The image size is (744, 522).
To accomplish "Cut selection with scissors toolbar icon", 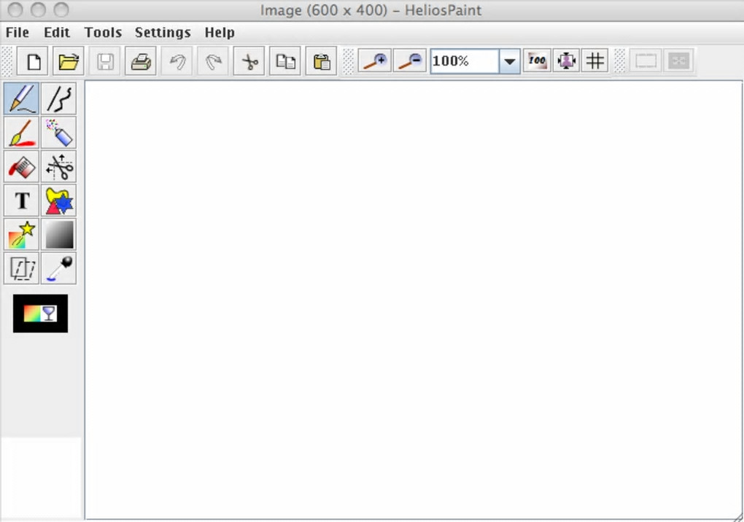I will pos(249,61).
